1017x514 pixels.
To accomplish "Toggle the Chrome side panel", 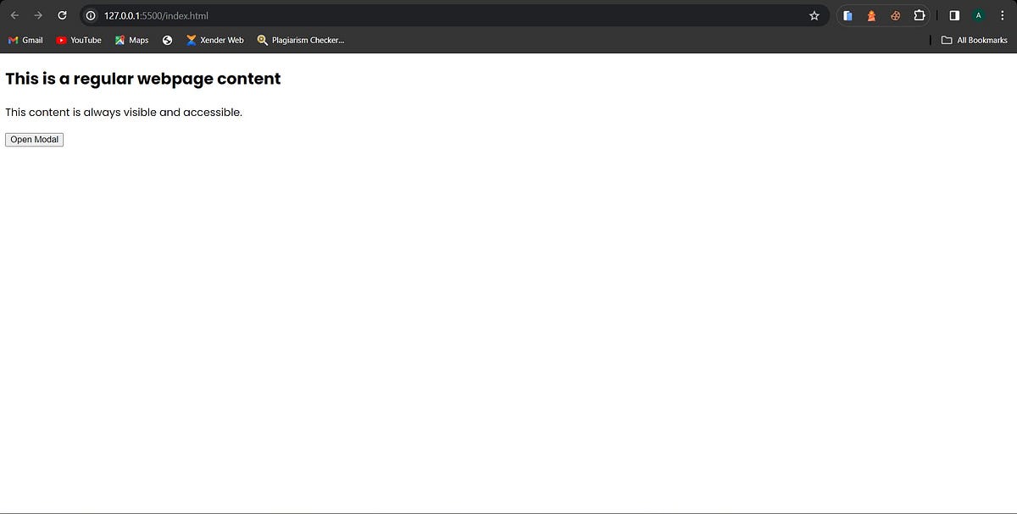I will coord(953,14).
